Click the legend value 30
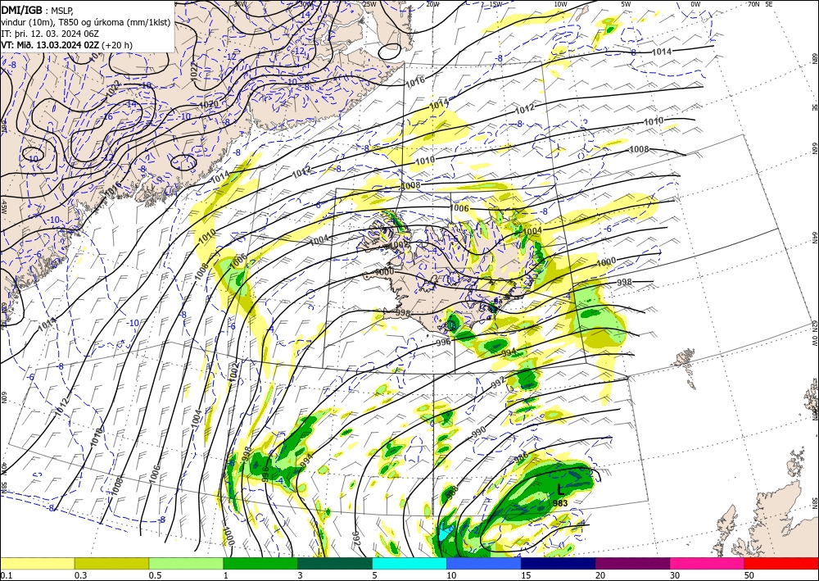 (x=675, y=575)
